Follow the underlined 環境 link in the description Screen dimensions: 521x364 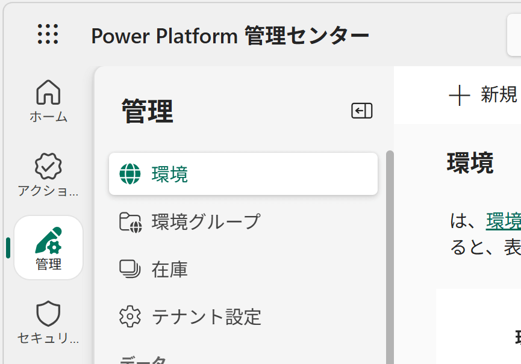504,221
